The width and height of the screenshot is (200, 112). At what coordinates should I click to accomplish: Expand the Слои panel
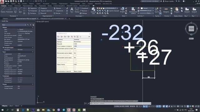105,16
